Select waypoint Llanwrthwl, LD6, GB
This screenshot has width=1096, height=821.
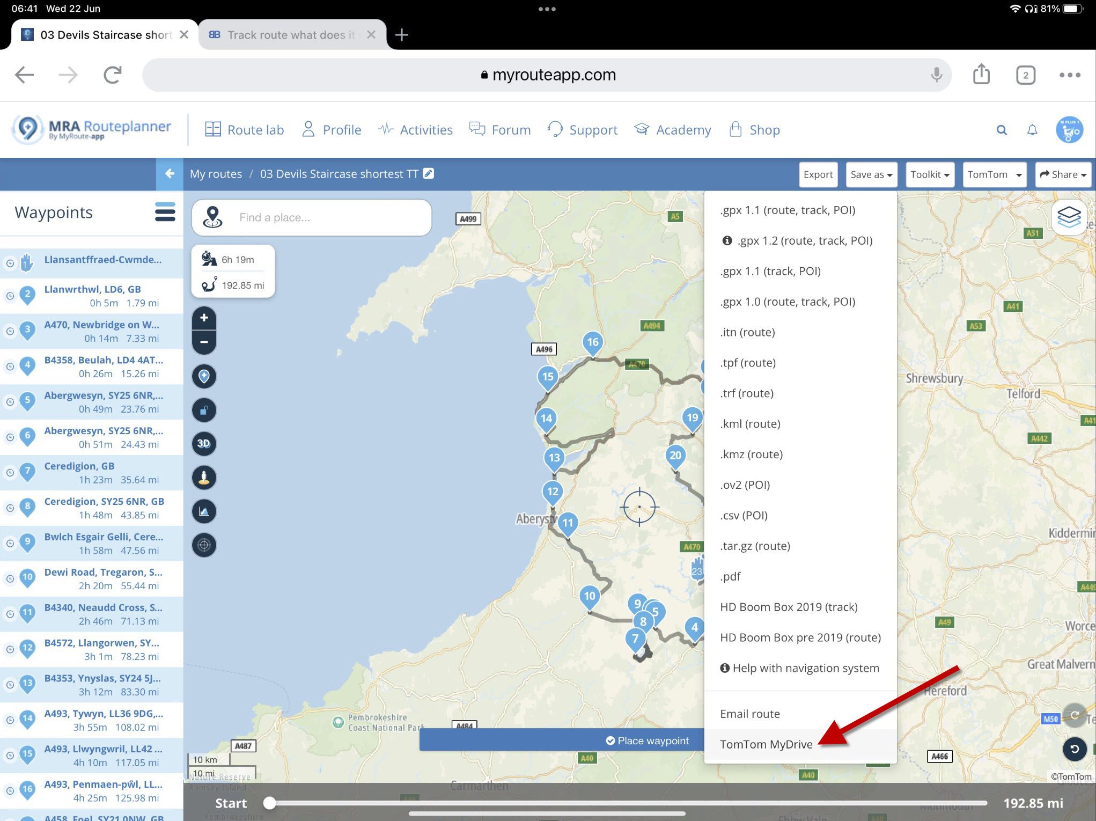click(92, 296)
